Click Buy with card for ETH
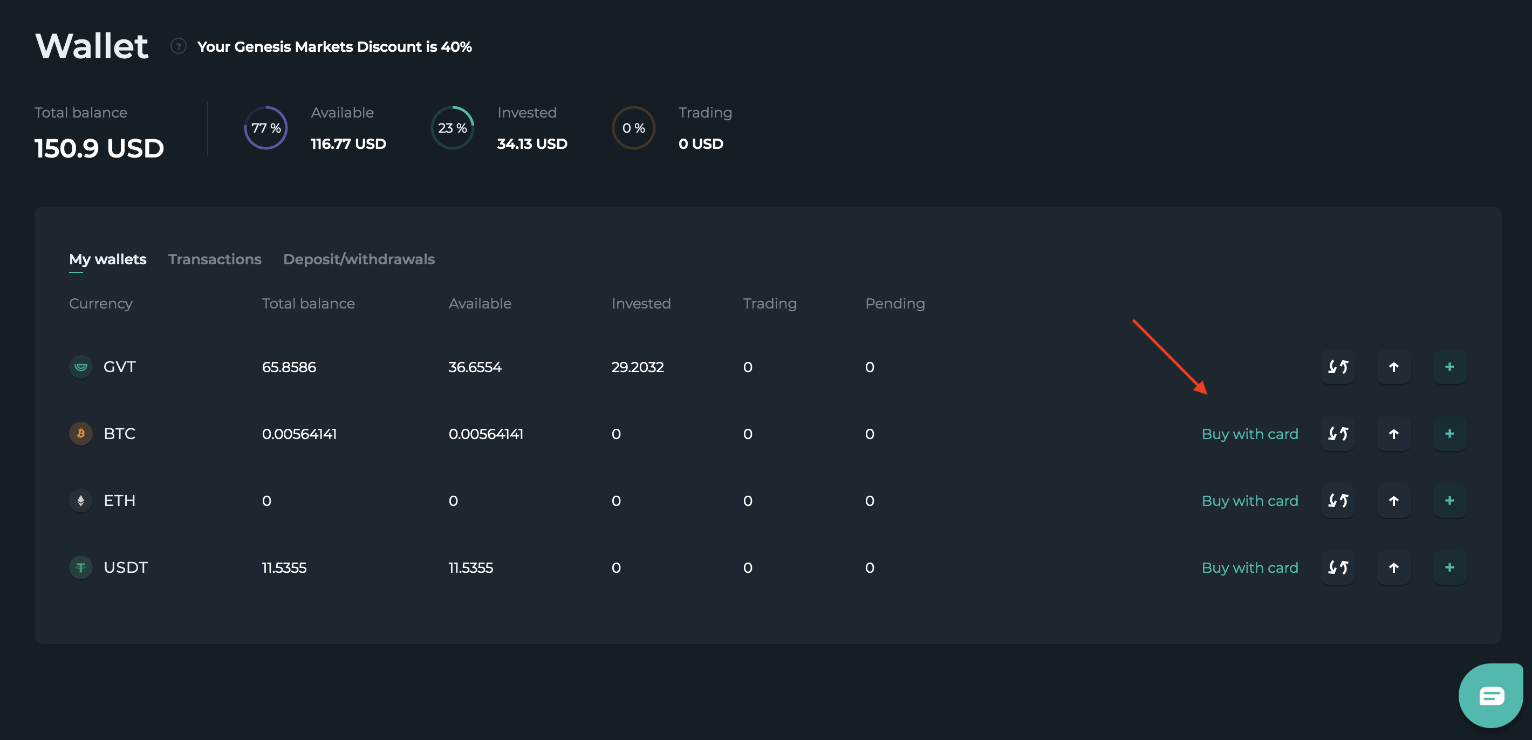The height and width of the screenshot is (740, 1532). pyautogui.click(x=1249, y=501)
